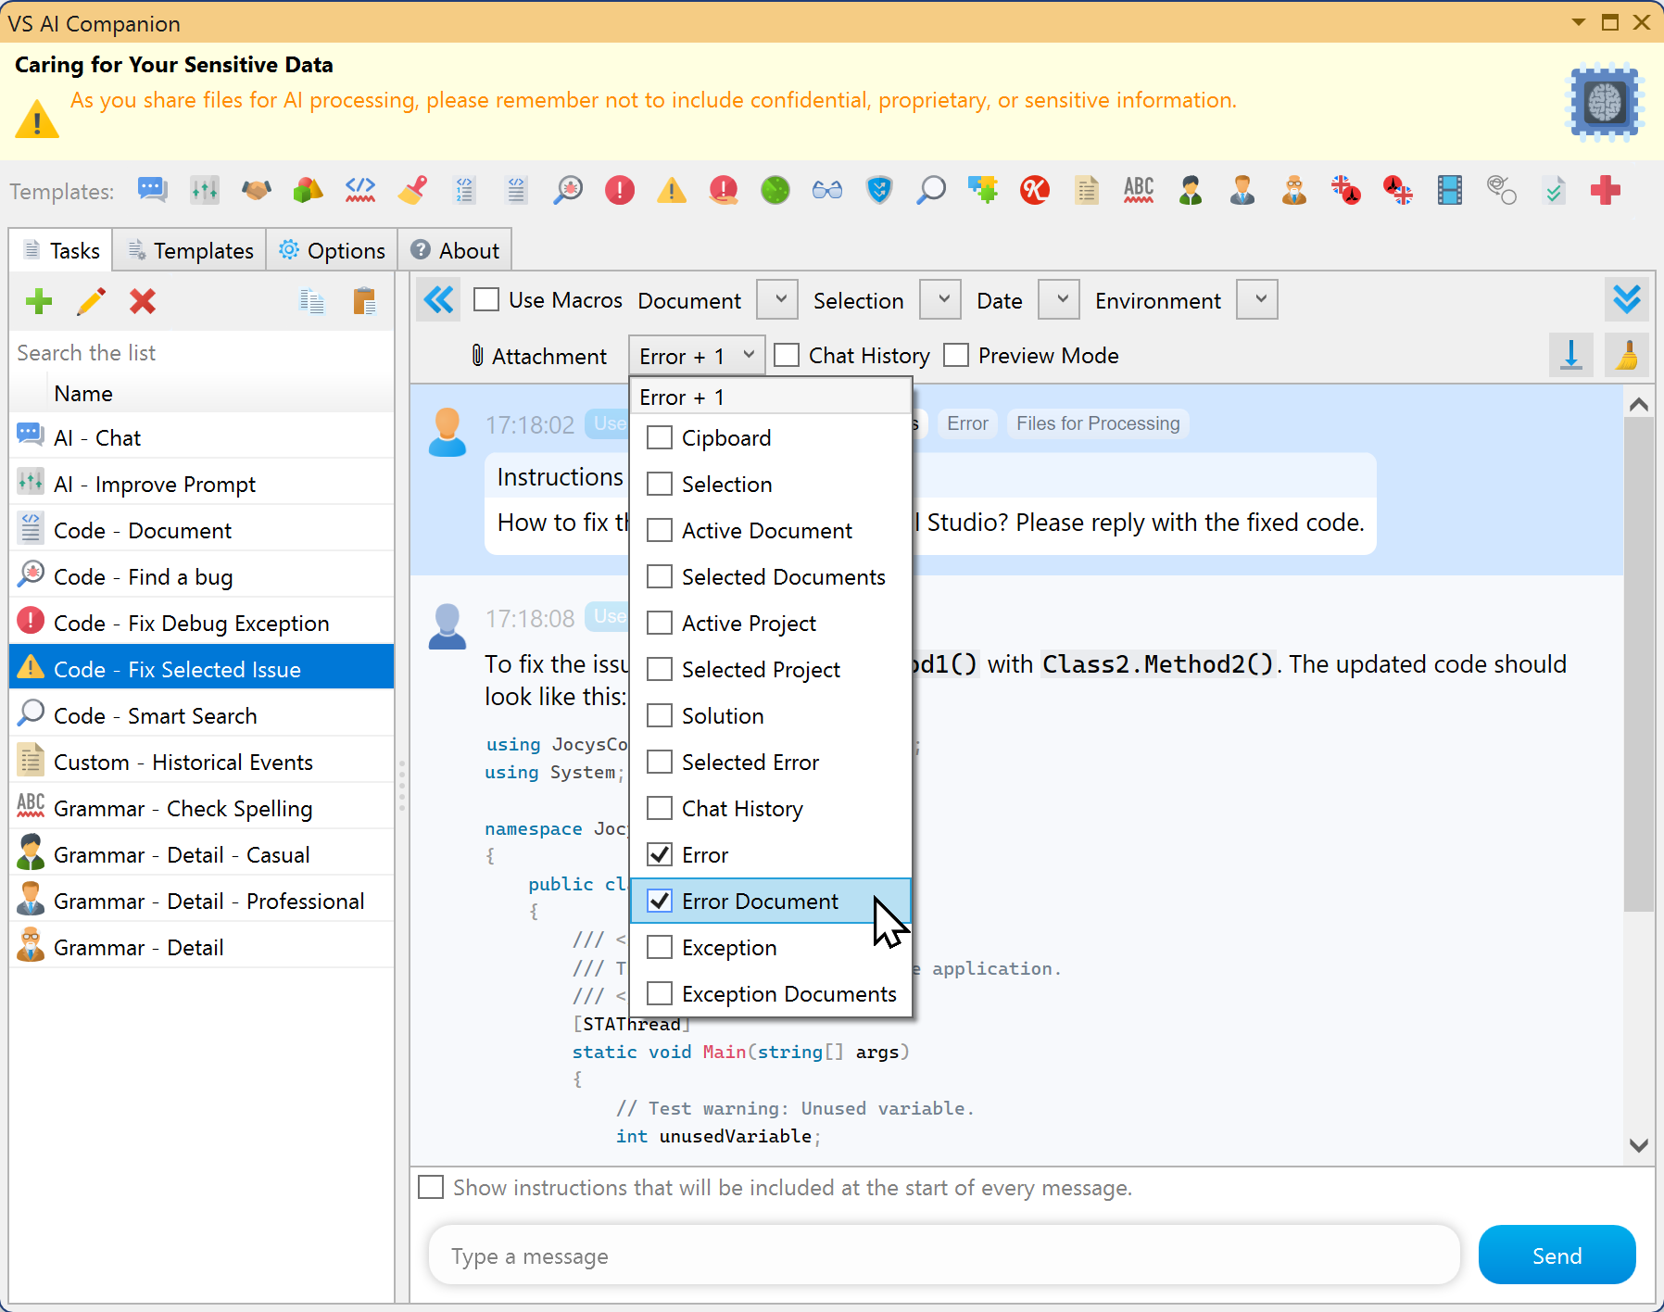Uncheck Error Document in the attachment menu
1664x1312 pixels.
coord(659,901)
